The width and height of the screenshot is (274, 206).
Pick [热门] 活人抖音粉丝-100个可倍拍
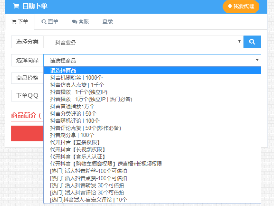point(152,171)
